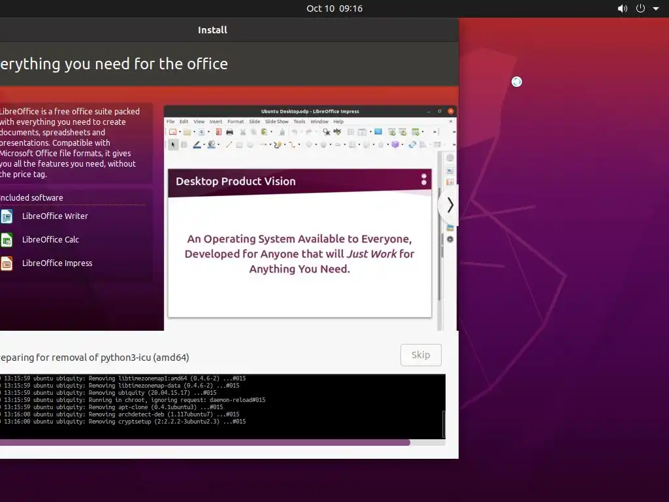This screenshot has height=502, width=669.
Task: Click the installer log terminal output
Action: click(x=222, y=406)
